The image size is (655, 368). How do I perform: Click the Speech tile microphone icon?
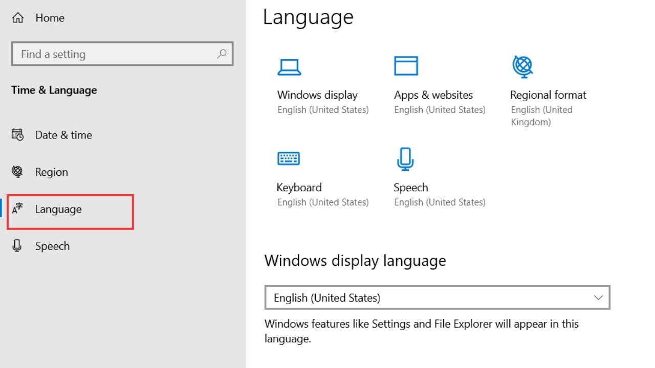(405, 159)
